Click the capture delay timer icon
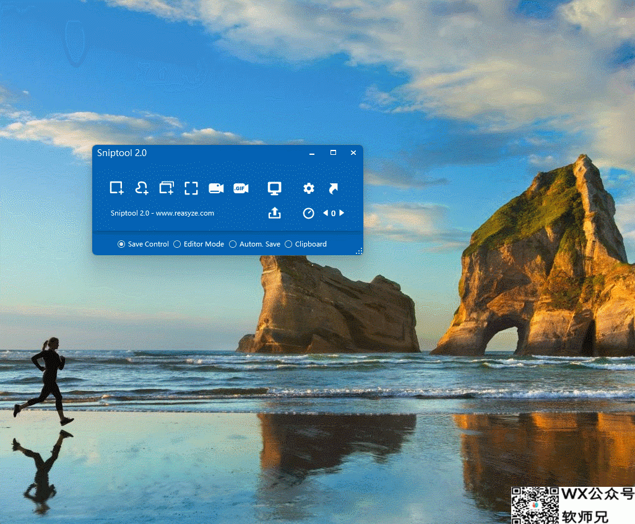 pos(309,213)
